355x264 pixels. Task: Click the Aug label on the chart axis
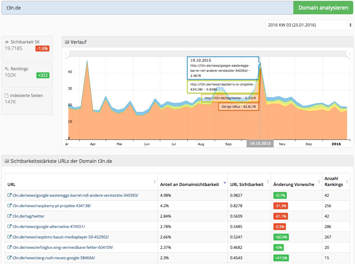201,144
